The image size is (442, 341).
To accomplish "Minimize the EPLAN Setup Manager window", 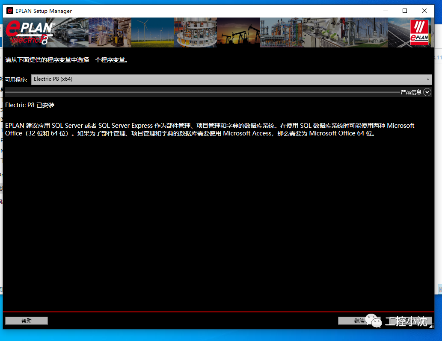I will [385, 11].
